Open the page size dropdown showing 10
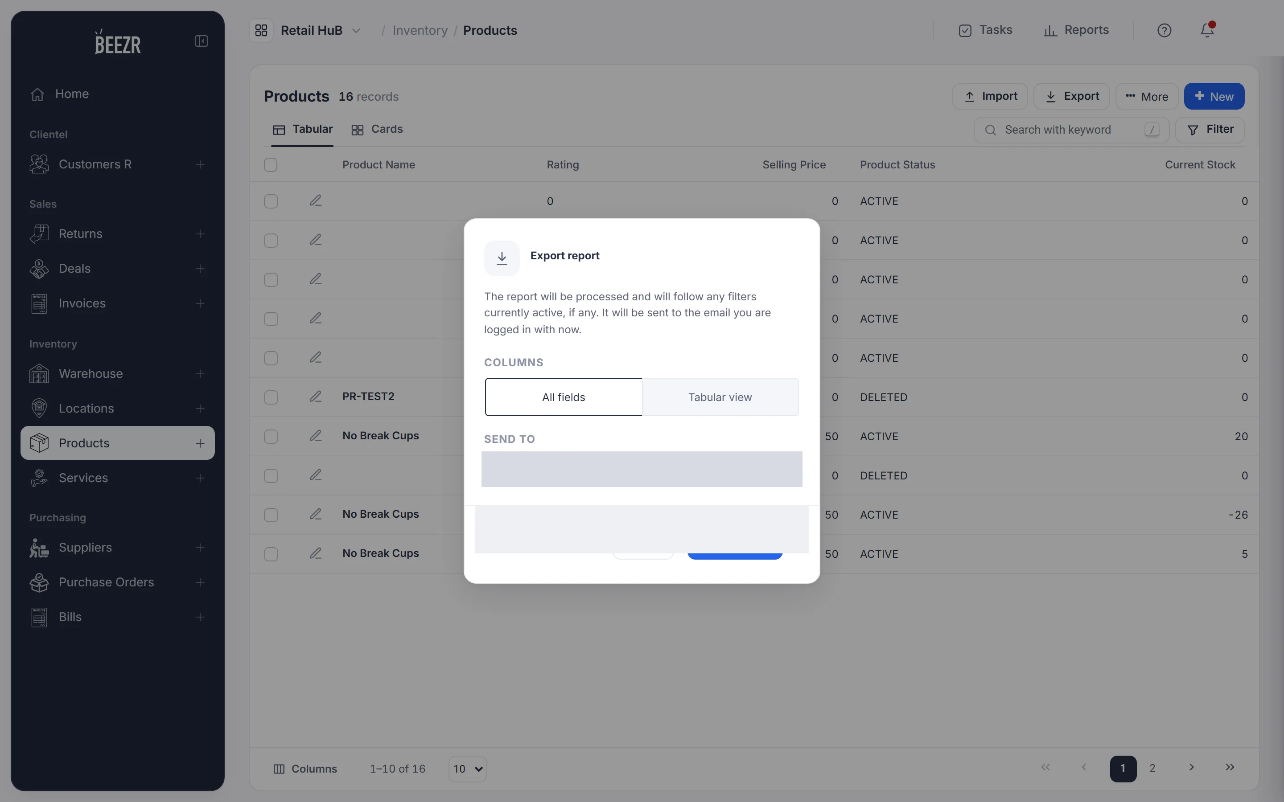 (x=467, y=769)
